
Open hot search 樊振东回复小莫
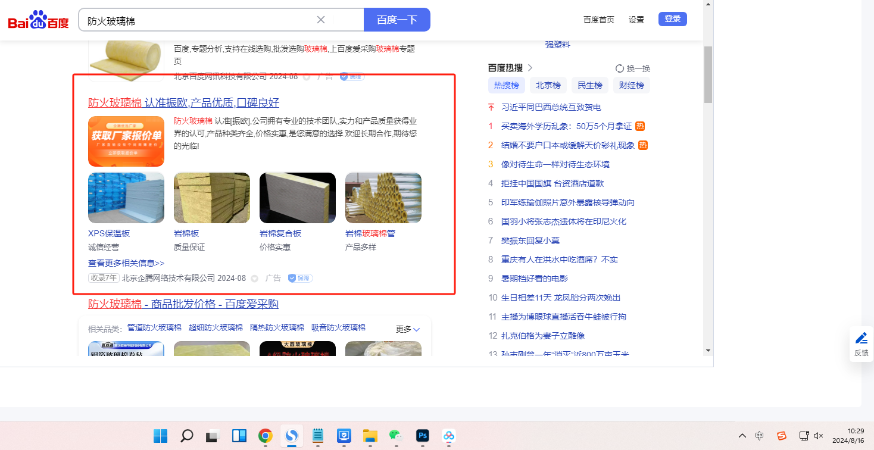coord(530,240)
